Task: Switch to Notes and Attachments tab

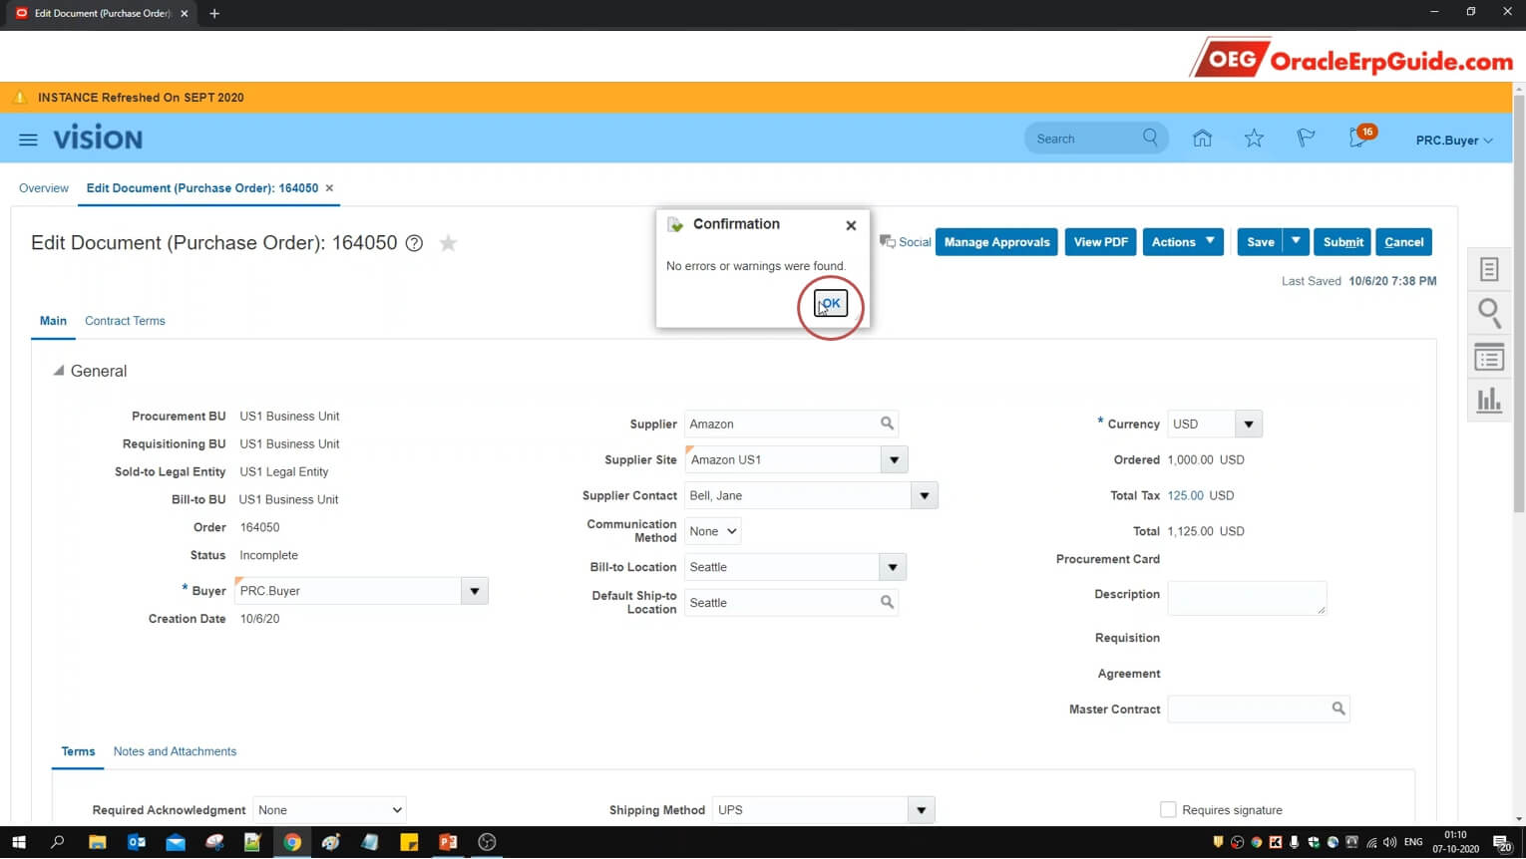Action: pos(175,751)
